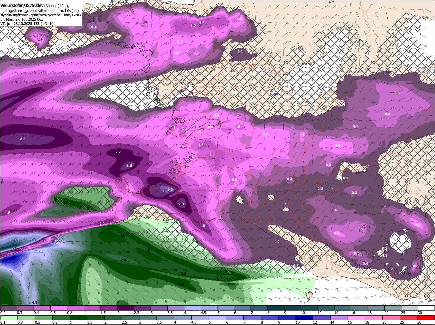Select the white 30 swatch in snow legend
Screen dimensions: 435x325
(x=426, y=308)
